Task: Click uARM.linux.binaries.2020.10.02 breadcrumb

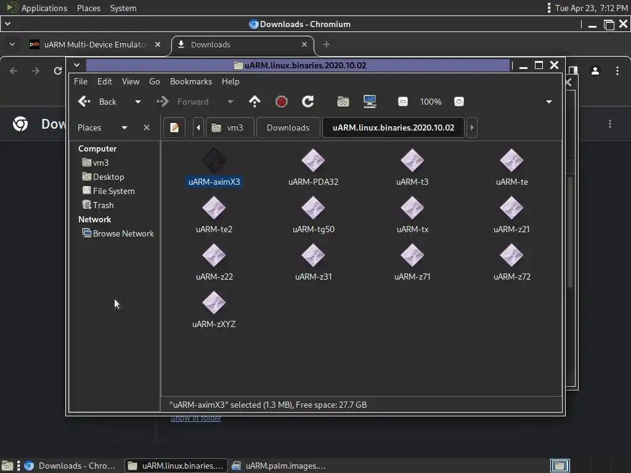Action: (x=393, y=127)
